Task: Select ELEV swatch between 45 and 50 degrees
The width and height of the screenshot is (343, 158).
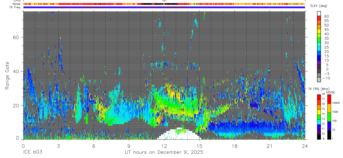Action: 319,27
